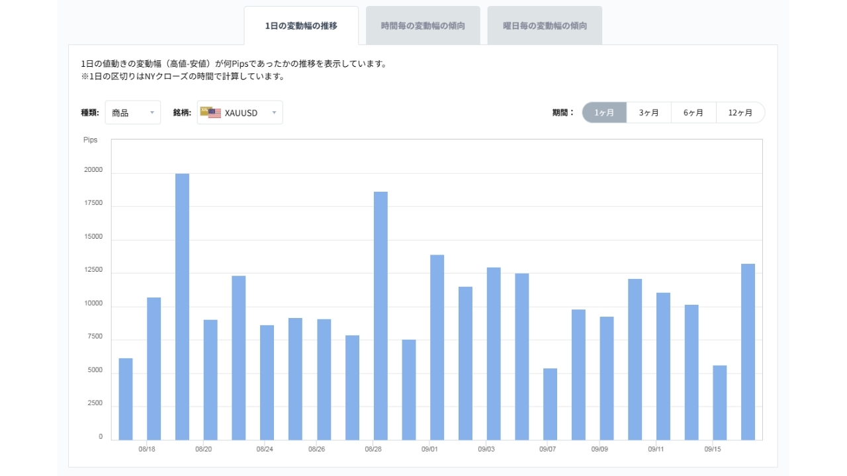Click the XAUUSD gold and flag icon

click(x=210, y=113)
